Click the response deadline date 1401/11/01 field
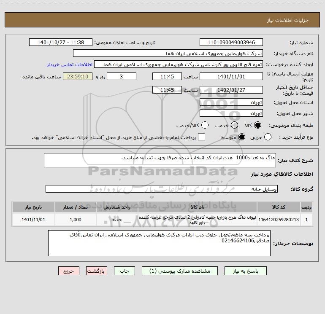The image size is (325, 314). click(231, 76)
